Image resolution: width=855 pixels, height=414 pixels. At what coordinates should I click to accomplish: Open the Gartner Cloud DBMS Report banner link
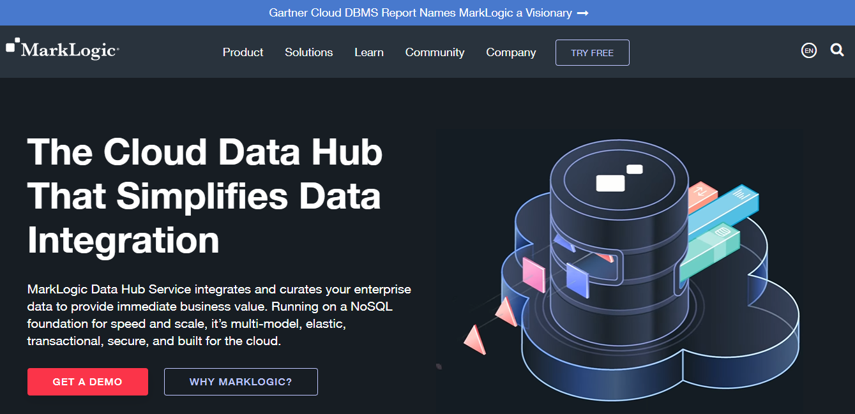coord(428,13)
